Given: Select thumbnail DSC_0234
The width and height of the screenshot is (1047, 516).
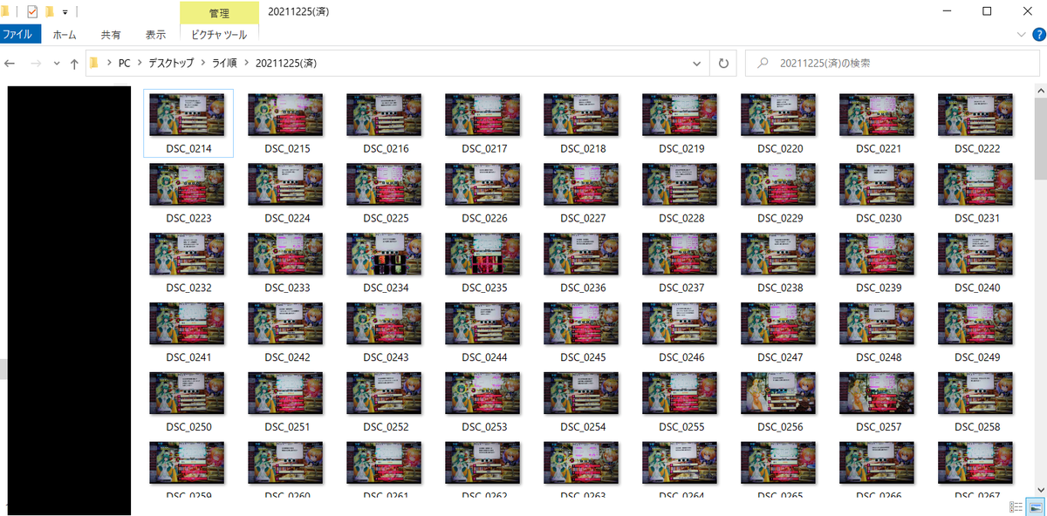Looking at the screenshot, I should pos(385,255).
